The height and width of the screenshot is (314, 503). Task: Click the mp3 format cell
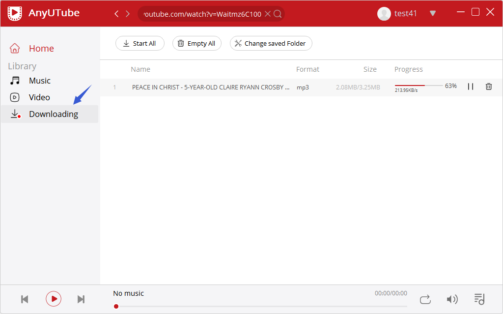[x=303, y=87]
